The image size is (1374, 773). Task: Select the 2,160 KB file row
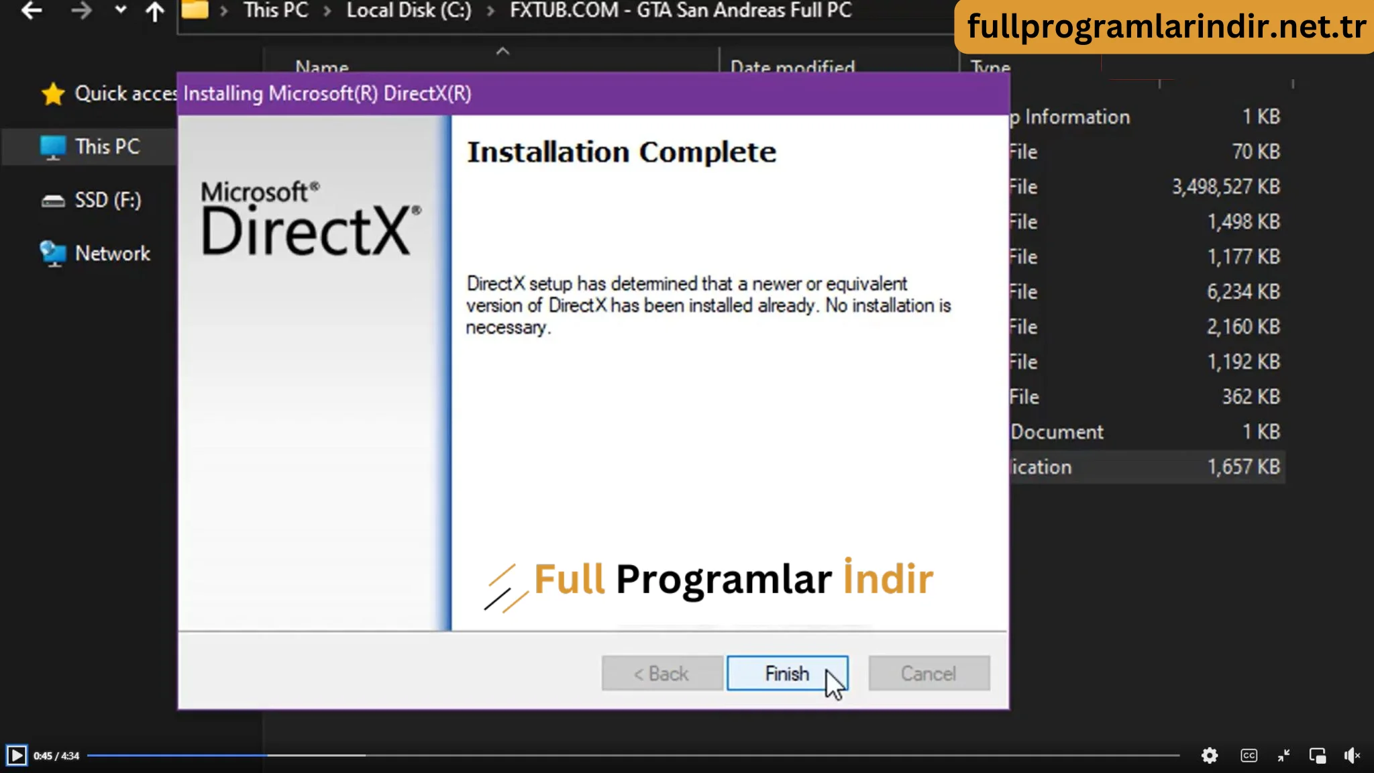pos(1147,327)
